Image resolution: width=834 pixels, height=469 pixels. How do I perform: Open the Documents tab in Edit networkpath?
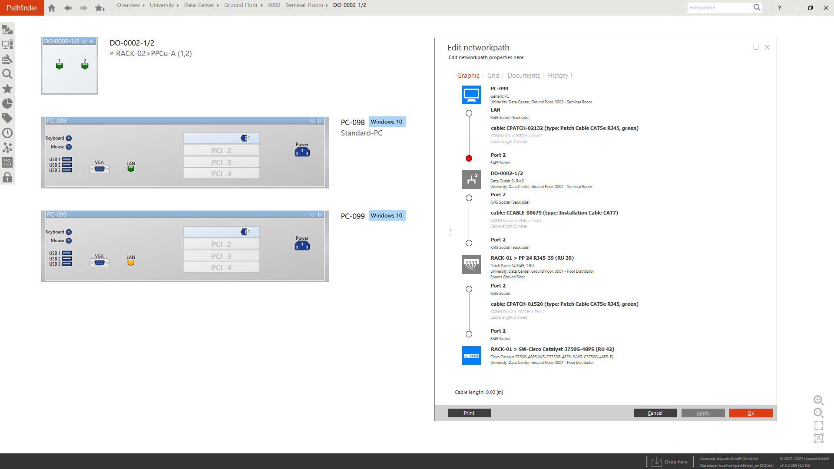pos(523,75)
